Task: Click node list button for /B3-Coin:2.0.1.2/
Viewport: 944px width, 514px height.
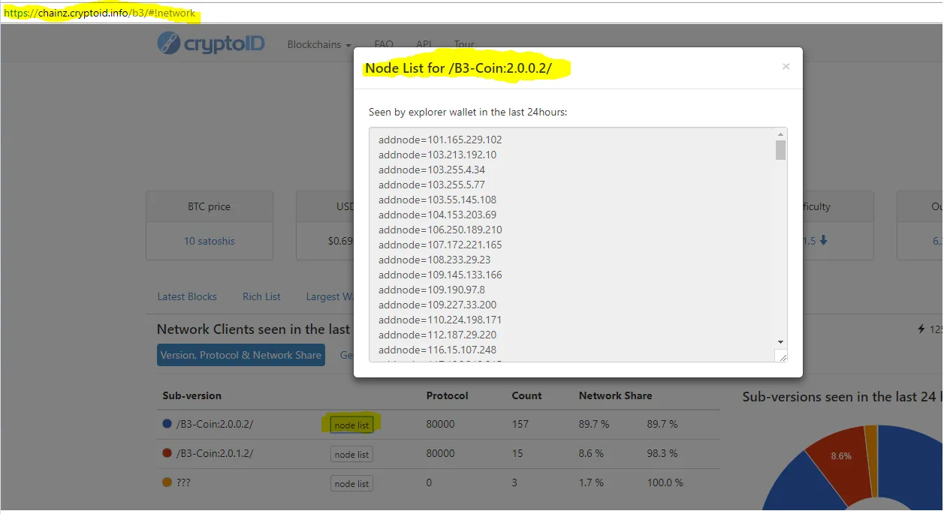Action: [x=351, y=454]
